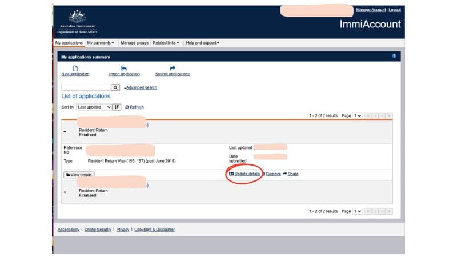This screenshot has width=457, height=257.
Task: Expand Related links menu
Action: coord(166,43)
